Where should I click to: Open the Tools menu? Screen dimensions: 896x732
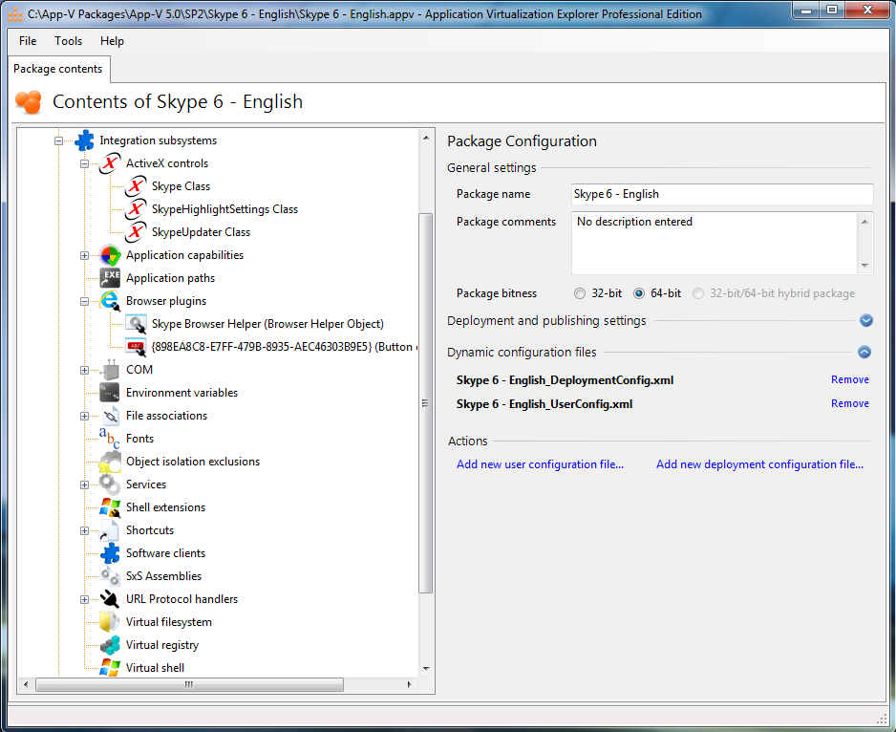coord(69,41)
